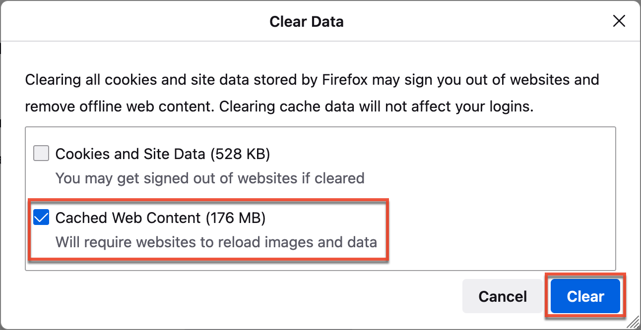The image size is (641, 330).
Task: Abort the operation using Cancel
Action: pos(502,296)
